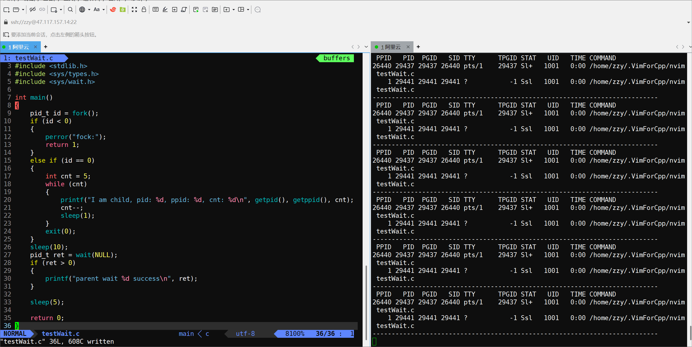Expand the layout split dropdown arrow
The image size is (692, 347).
click(x=248, y=10)
